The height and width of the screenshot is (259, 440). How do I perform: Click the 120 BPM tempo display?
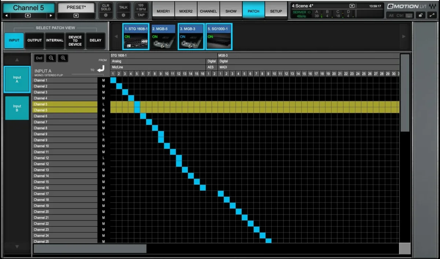(141, 7)
